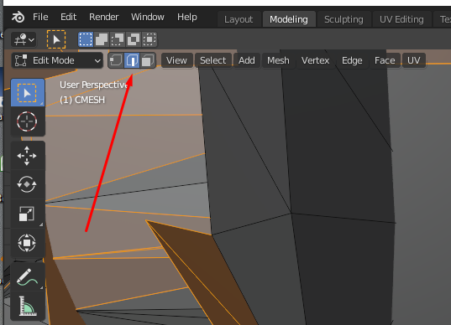Activate the Rotate tool
The image size is (451, 325).
(27, 184)
